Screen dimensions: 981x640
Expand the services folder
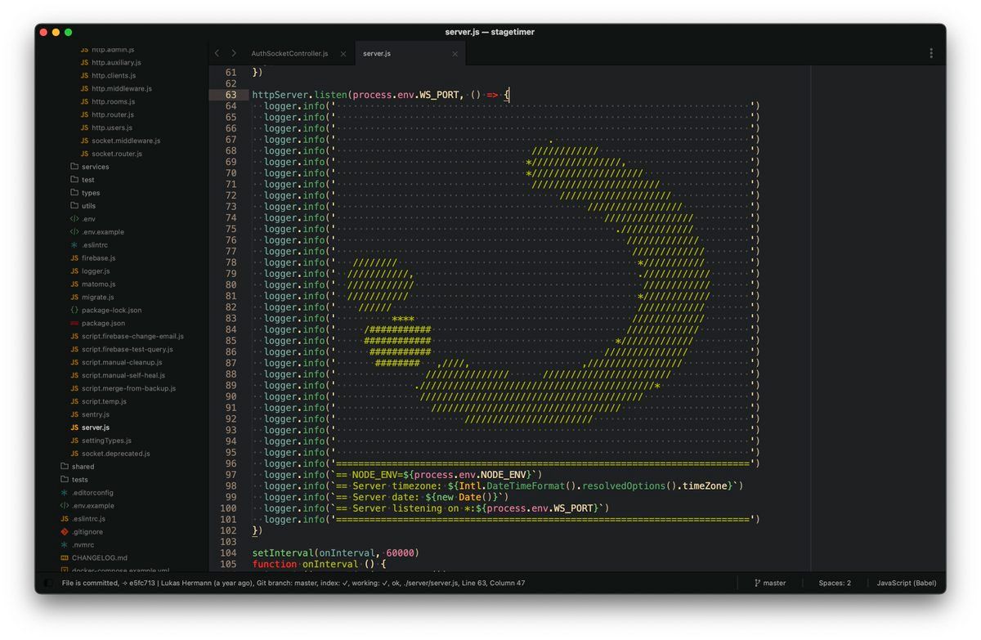point(95,167)
